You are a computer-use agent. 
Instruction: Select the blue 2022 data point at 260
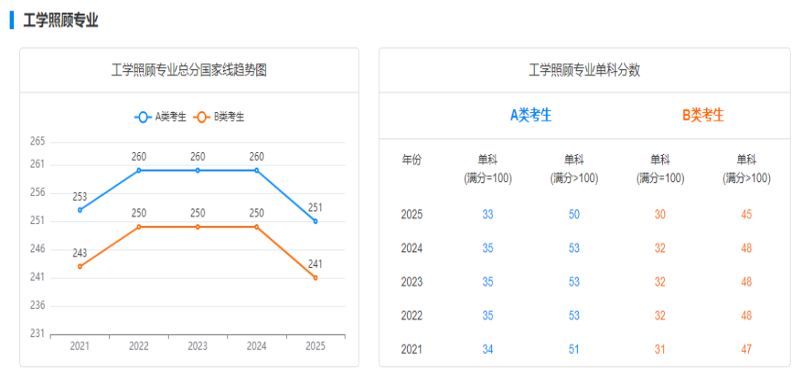[x=139, y=171]
